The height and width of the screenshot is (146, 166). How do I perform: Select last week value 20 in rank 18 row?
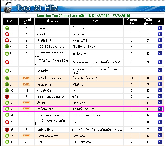(x=26, y=142)
